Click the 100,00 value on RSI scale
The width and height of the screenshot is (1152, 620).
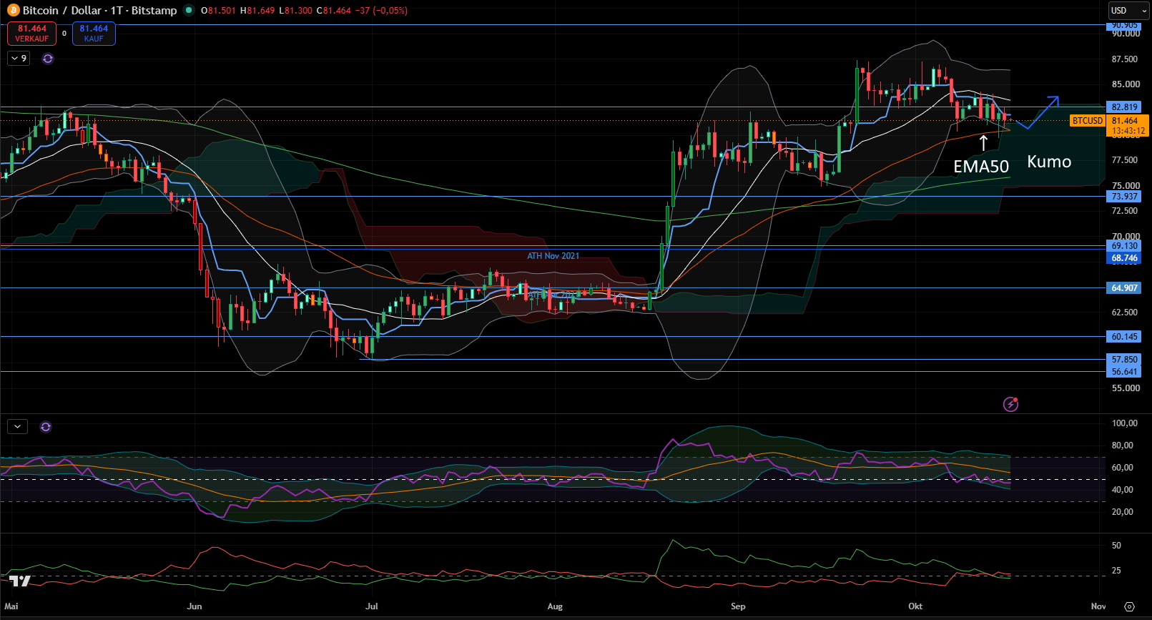tap(1125, 423)
